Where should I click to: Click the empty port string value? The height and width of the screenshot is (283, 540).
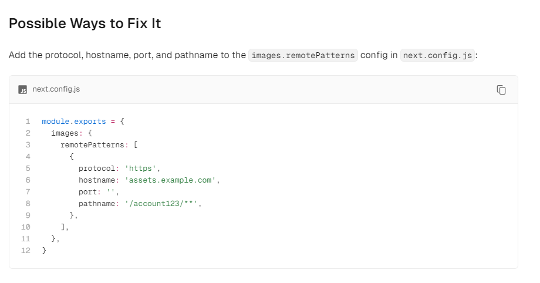click(x=111, y=191)
